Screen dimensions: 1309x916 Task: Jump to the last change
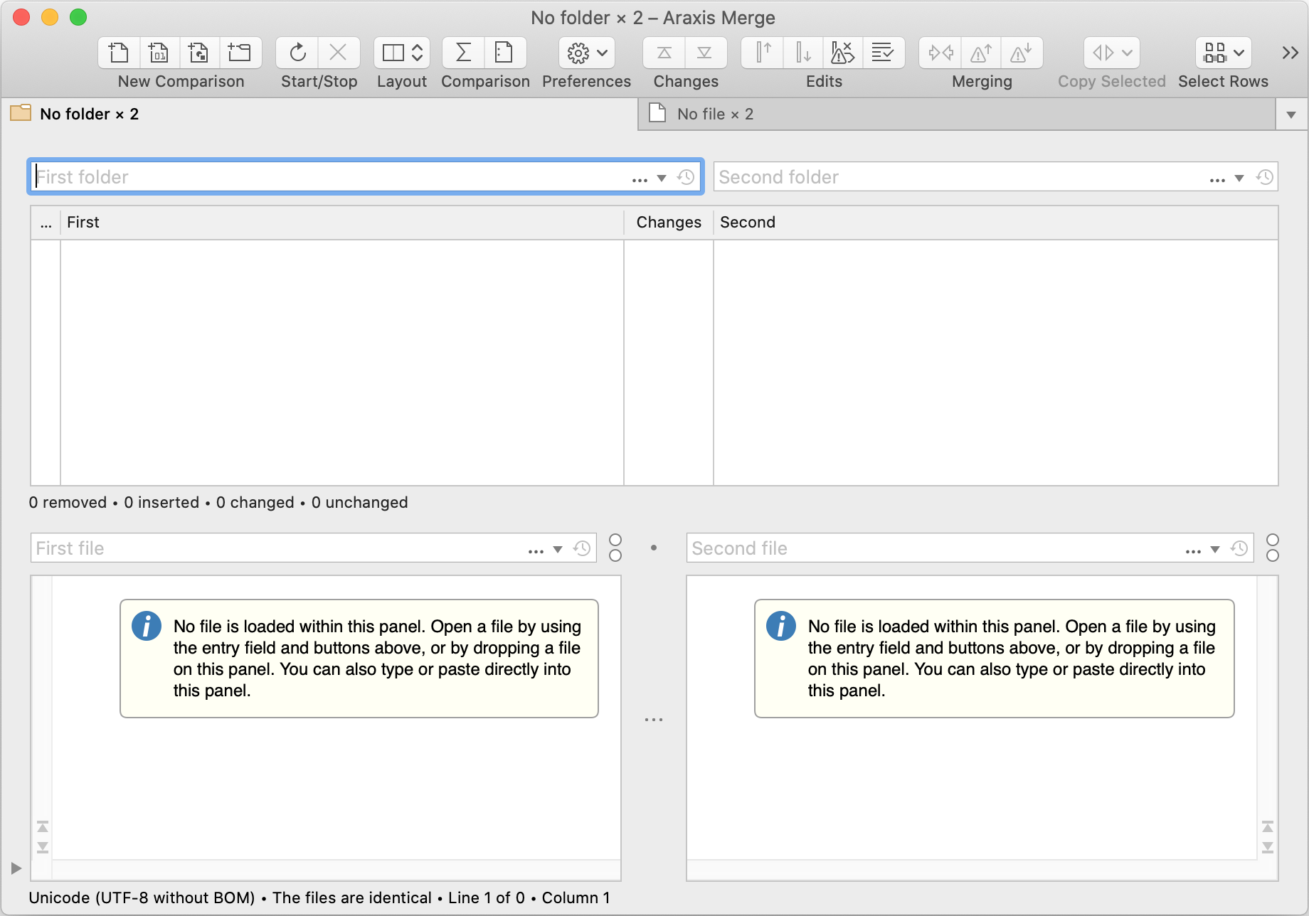click(705, 53)
